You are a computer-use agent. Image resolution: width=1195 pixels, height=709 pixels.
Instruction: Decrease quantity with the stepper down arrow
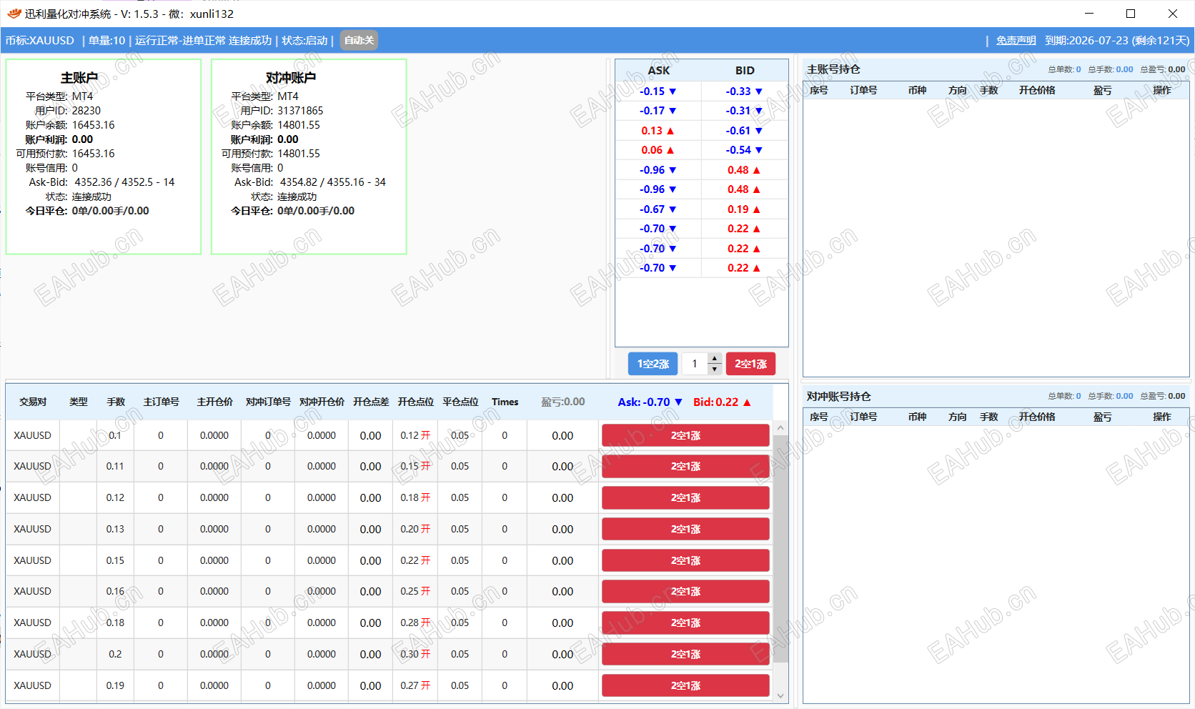point(714,369)
